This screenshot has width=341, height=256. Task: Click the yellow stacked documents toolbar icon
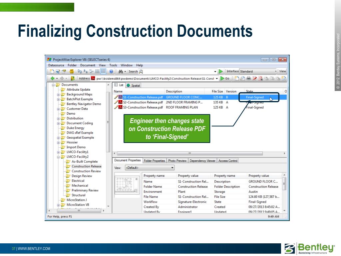pyautogui.click(x=72, y=71)
